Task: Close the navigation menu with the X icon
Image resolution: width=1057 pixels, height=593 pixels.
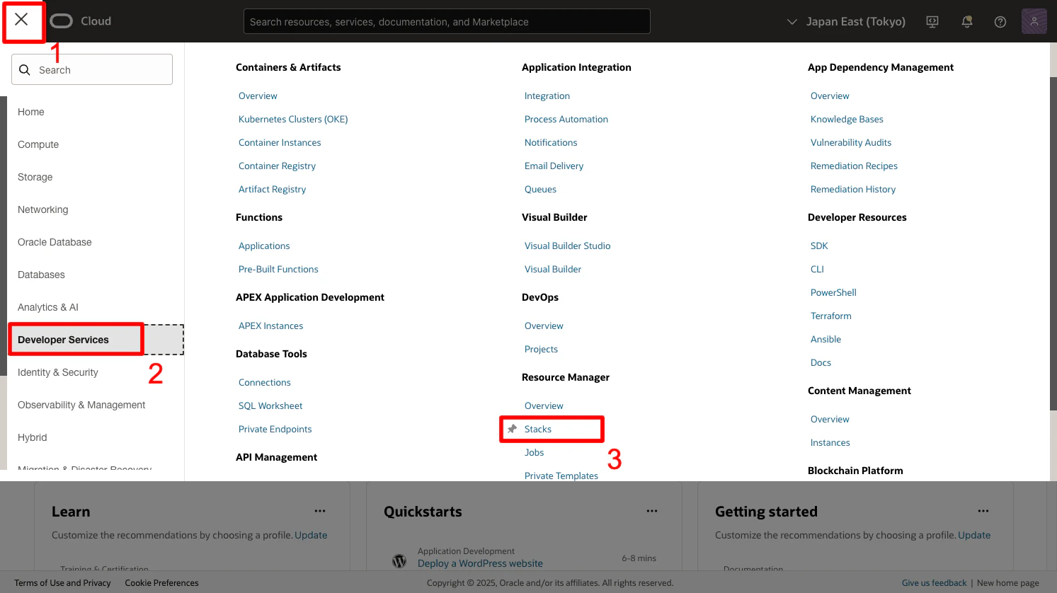Action: 21,19
